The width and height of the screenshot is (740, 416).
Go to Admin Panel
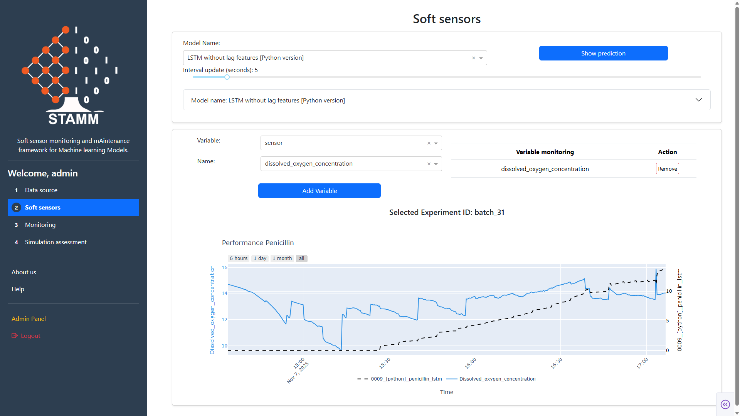pos(29,319)
